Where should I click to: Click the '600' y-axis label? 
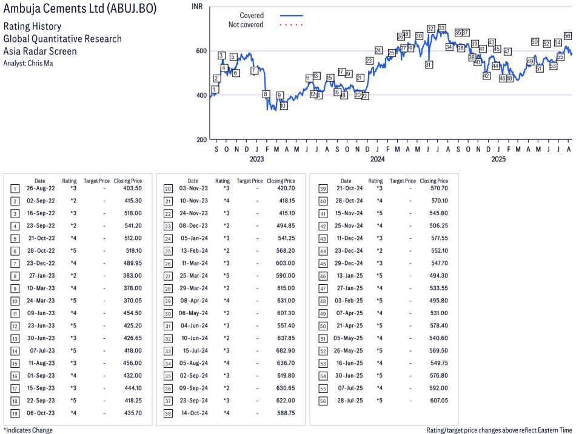point(201,51)
